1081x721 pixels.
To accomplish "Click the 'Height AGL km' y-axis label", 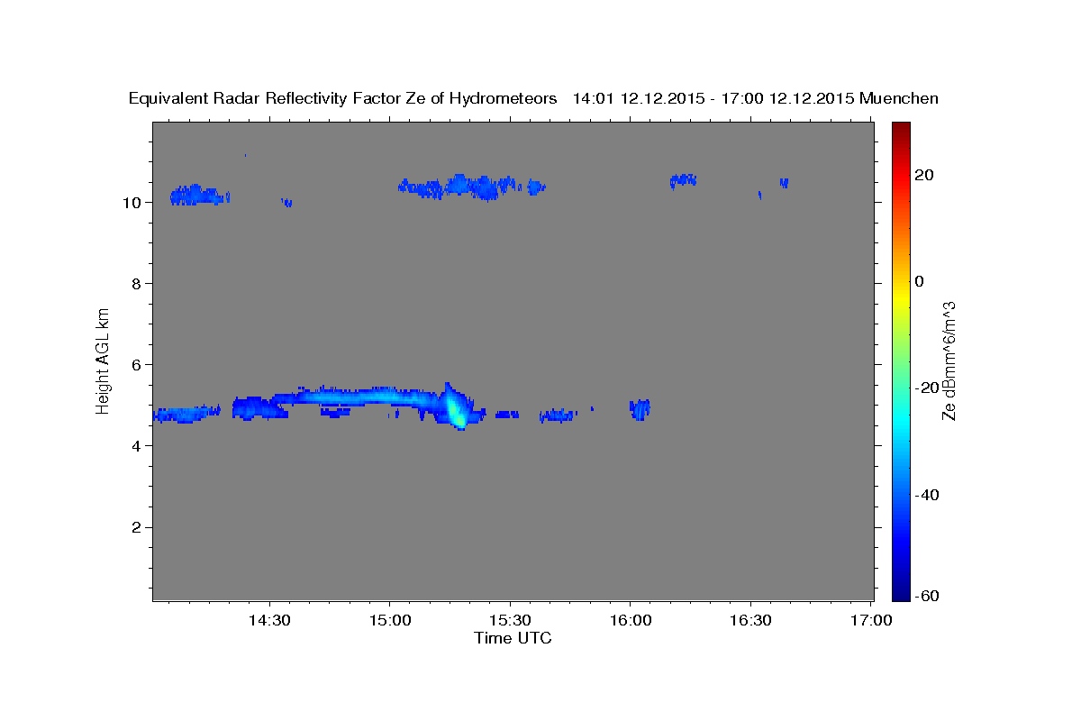I will click(x=104, y=360).
